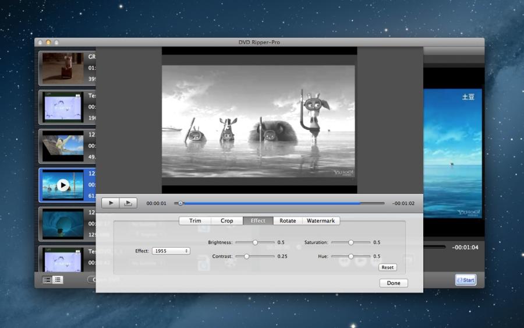Viewport: 524px width, 328px height.
Task: Click the elapsed time 00:00:01 label
Action: click(156, 203)
